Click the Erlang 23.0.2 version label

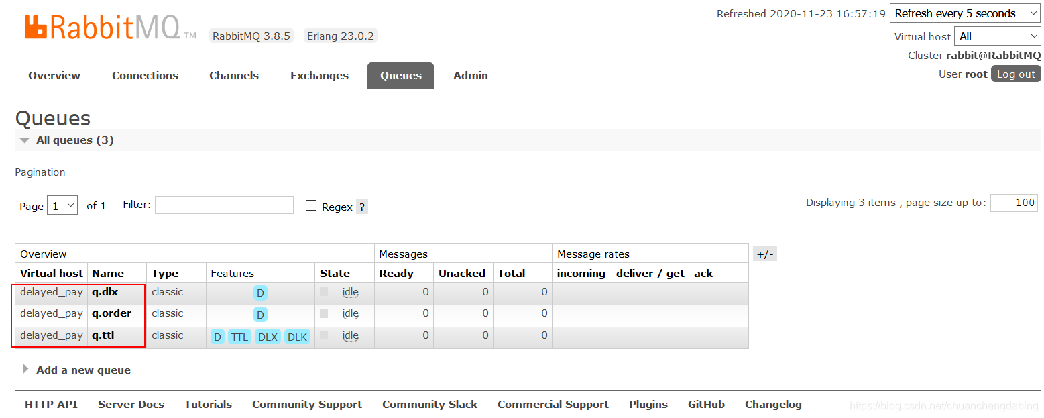pyautogui.click(x=341, y=36)
